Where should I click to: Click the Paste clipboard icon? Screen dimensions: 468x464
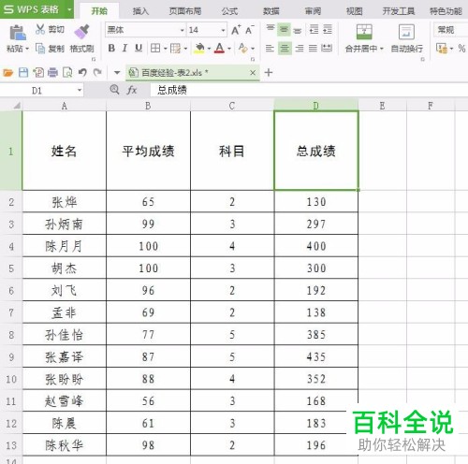(18, 33)
